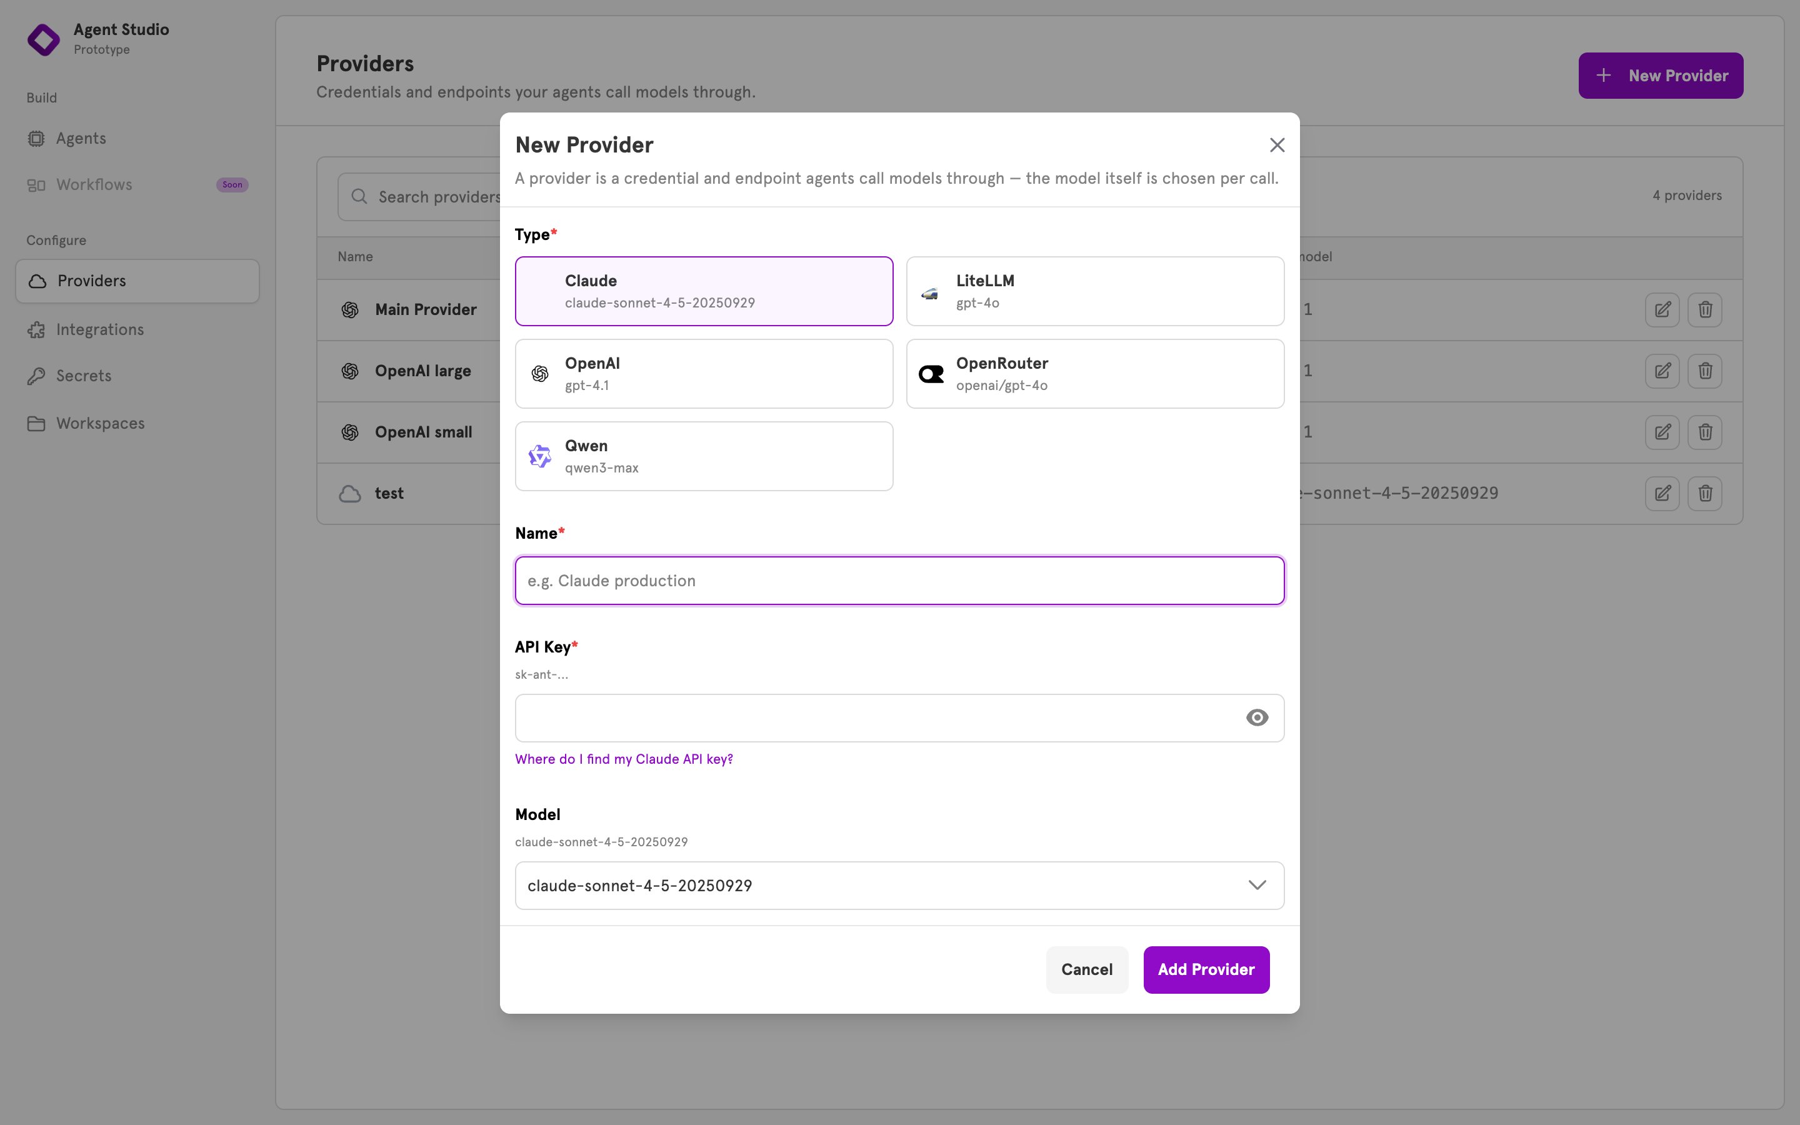Image resolution: width=1800 pixels, height=1125 pixels.
Task: Delete the test provider
Action: tap(1705, 493)
